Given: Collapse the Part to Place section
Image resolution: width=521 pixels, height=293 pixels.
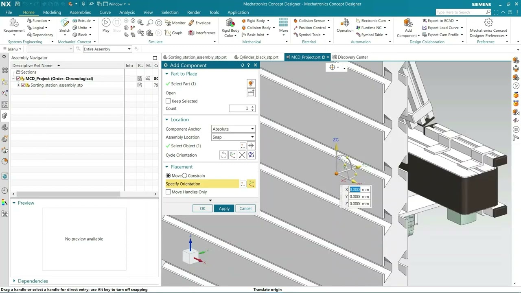Looking at the screenshot, I should (x=167, y=74).
